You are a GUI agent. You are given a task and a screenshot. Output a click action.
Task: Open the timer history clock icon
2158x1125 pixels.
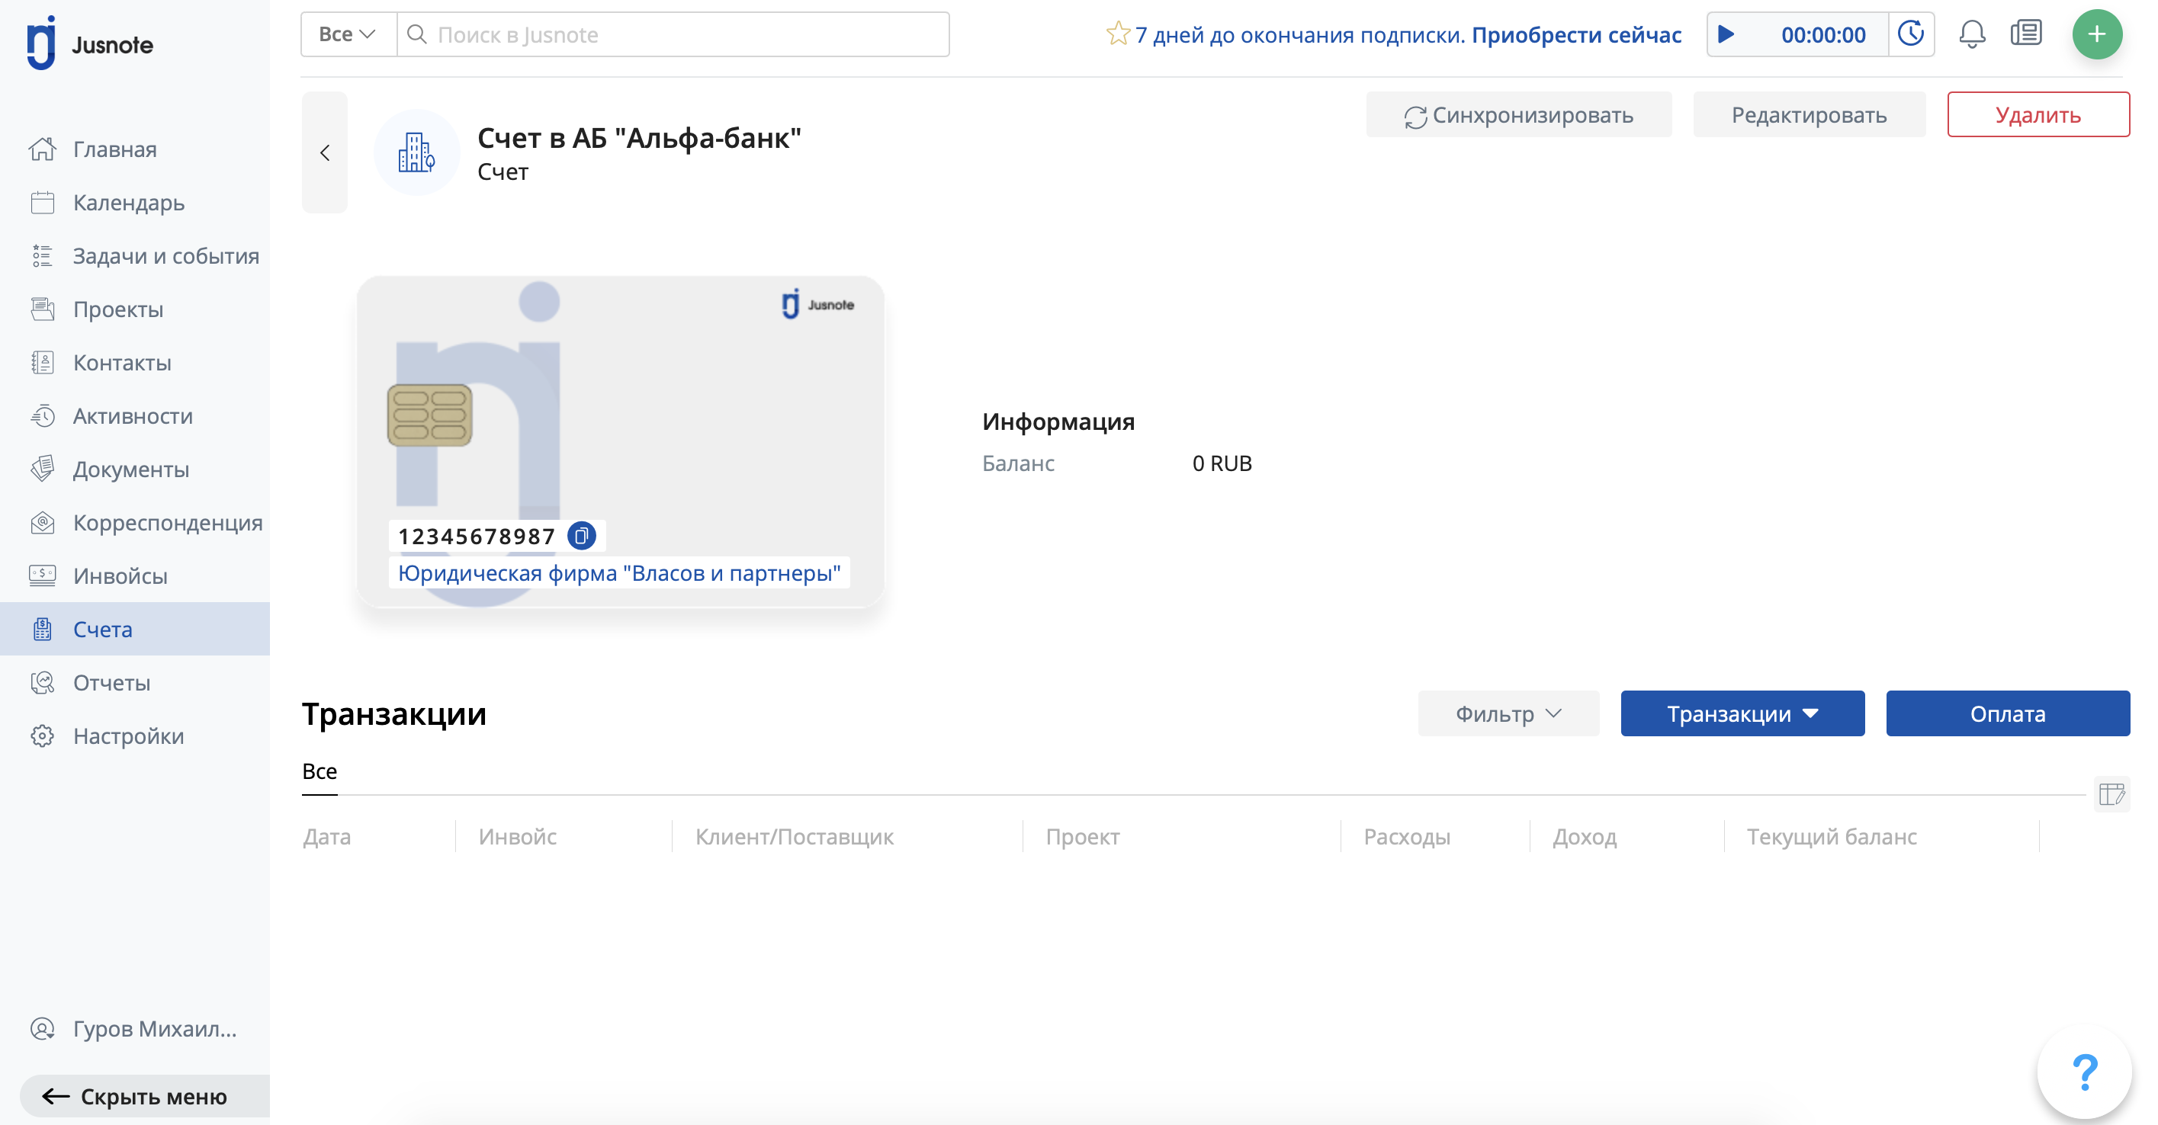click(x=1911, y=34)
